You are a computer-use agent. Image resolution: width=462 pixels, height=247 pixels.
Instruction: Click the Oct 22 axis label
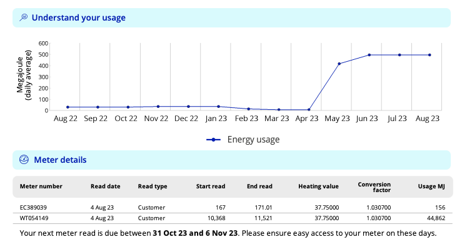tap(126, 119)
